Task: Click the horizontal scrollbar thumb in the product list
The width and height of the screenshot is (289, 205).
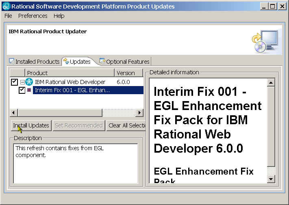Action: tap(60, 112)
